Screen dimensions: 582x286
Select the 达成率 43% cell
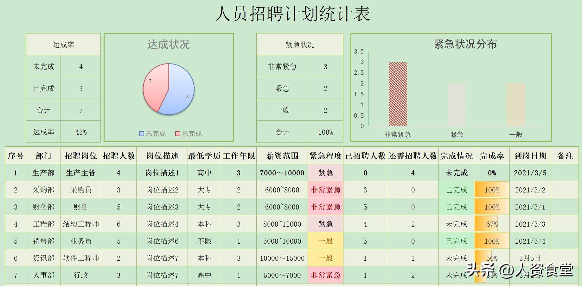pos(81,132)
